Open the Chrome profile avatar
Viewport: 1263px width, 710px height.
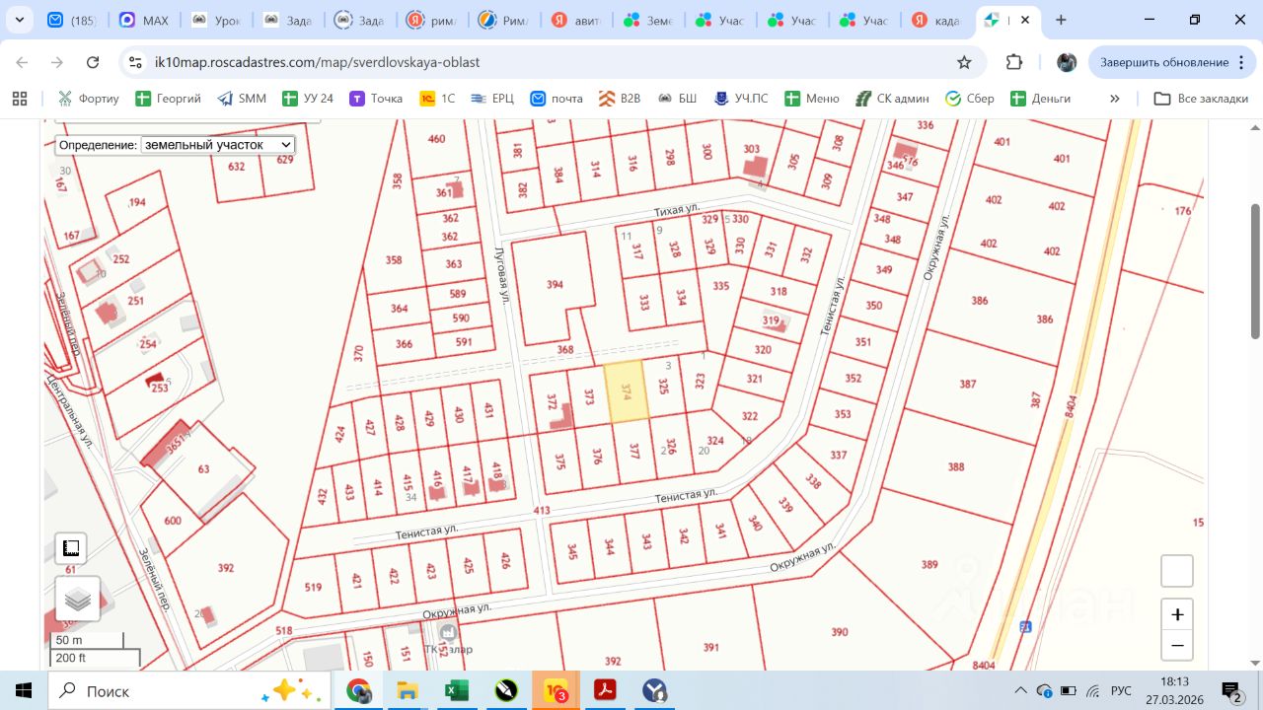(x=1067, y=62)
